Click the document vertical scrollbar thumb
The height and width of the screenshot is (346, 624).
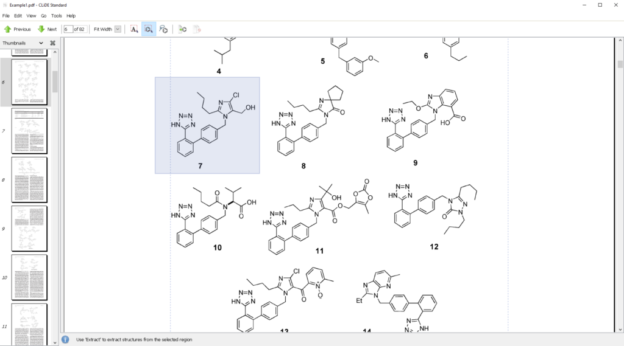coord(620,64)
